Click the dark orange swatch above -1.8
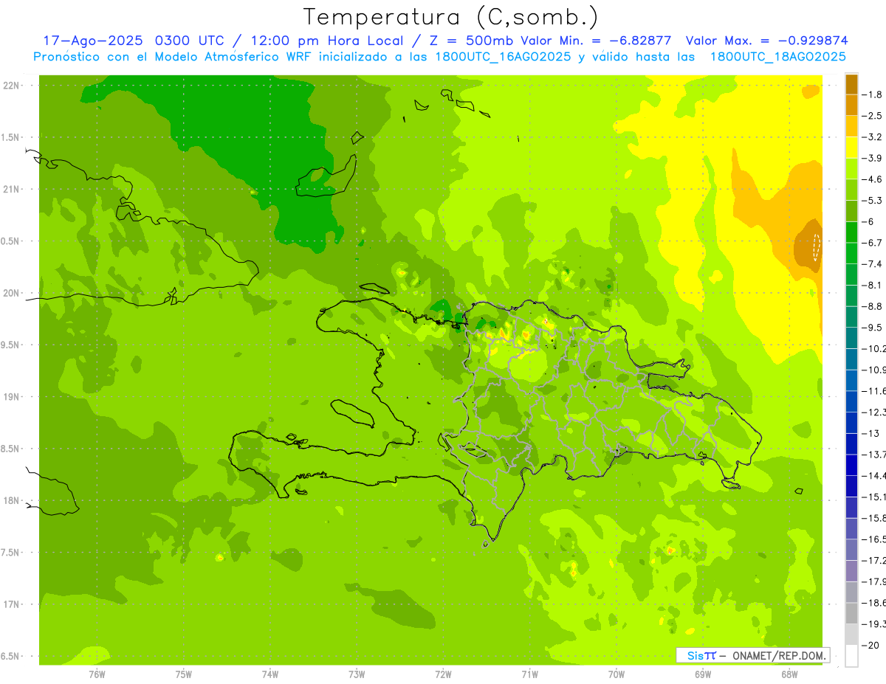This screenshot has height=684, width=886. point(851,84)
